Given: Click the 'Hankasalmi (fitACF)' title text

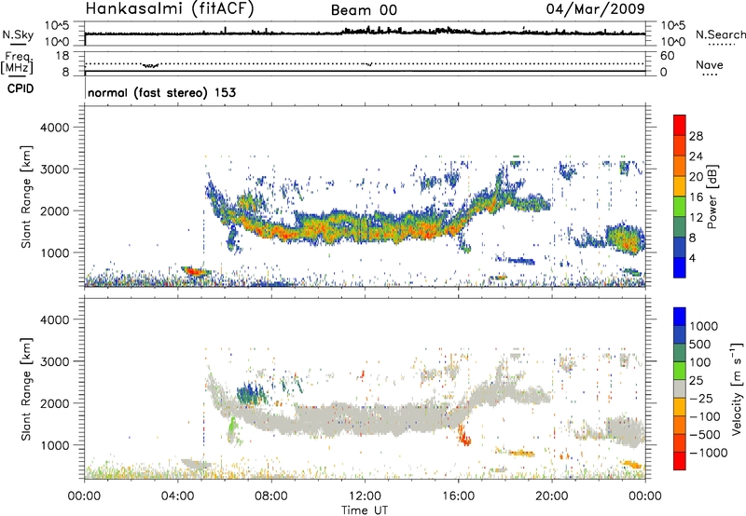Looking at the screenshot, I should (x=170, y=8).
